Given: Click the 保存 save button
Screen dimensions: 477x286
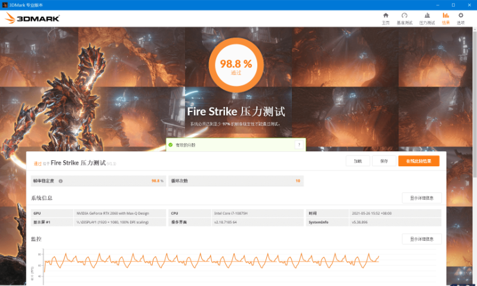Looking at the screenshot, I should pyautogui.click(x=384, y=161).
